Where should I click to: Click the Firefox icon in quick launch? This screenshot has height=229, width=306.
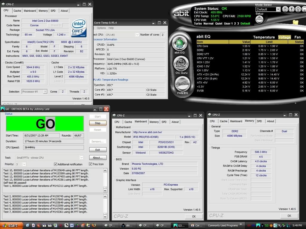click(94, 225)
